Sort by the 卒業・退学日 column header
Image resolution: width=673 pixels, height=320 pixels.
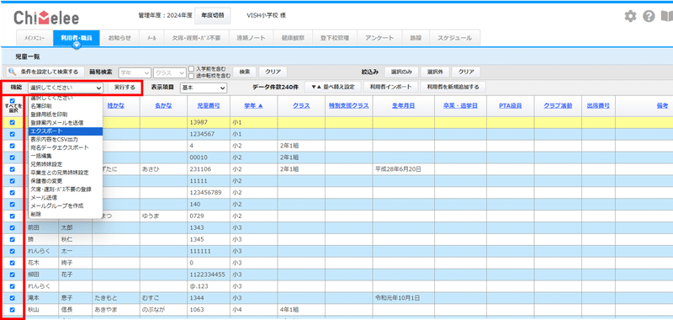[460, 105]
